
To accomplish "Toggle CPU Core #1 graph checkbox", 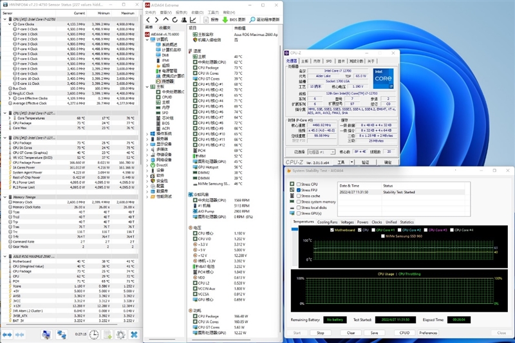I will [373, 230].
